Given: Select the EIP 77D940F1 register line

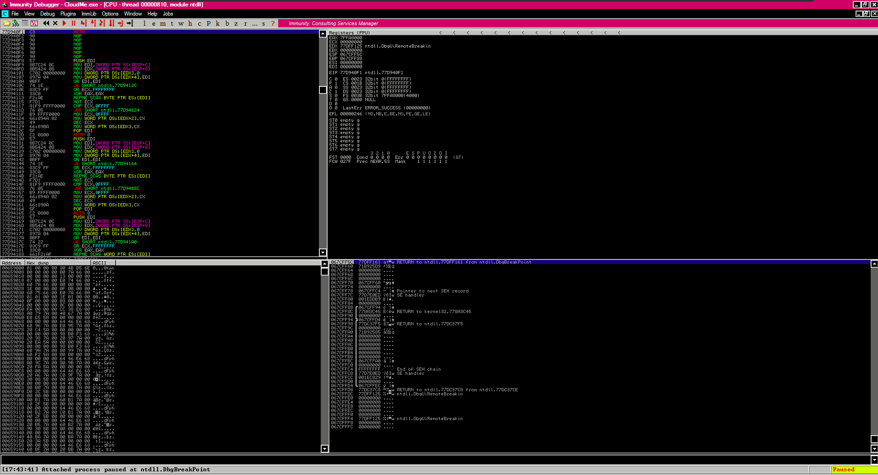Looking at the screenshot, I should coord(366,72).
